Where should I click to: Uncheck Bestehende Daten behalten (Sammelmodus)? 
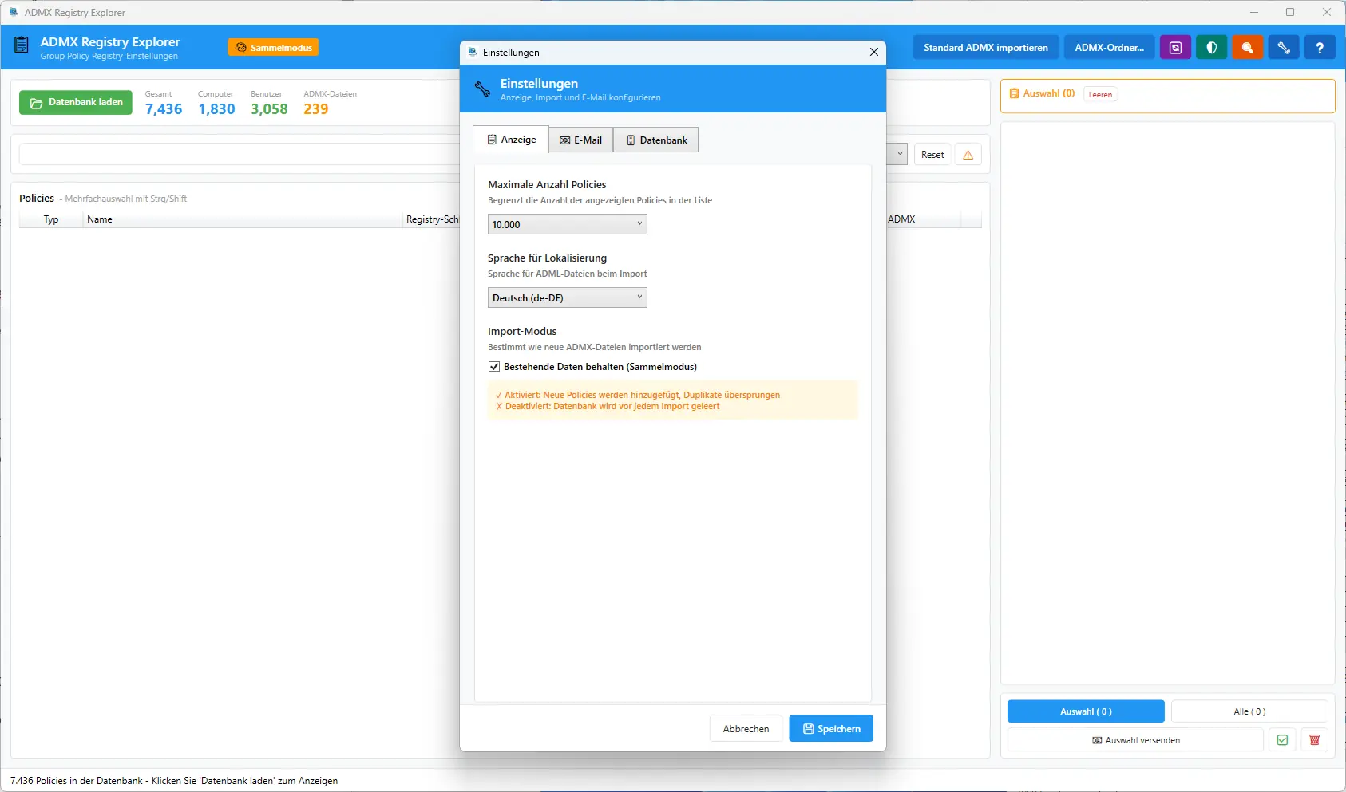494,367
